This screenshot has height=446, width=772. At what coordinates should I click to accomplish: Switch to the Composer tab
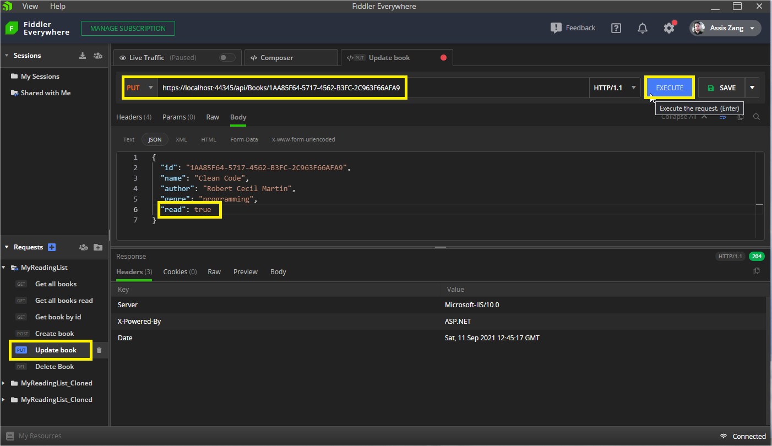coord(276,58)
